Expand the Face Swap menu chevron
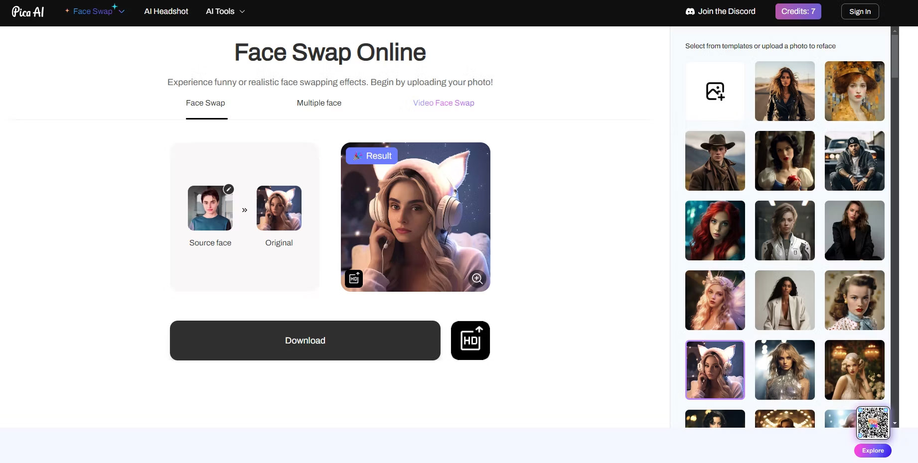 (x=122, y=11)
